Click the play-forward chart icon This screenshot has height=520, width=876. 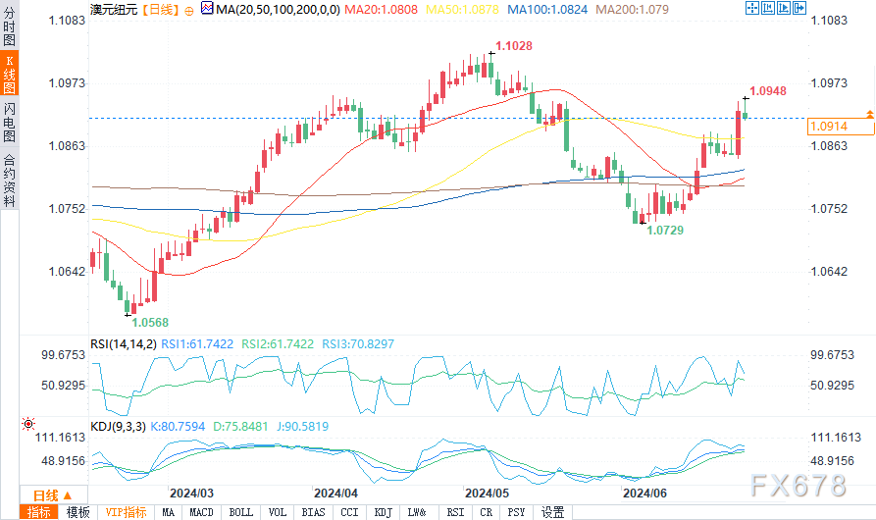point(784,8)
